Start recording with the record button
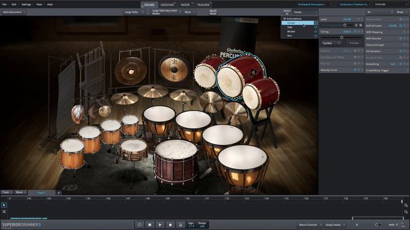Image resolution: width=410 pixels, height=230 pixels. pos(170,224)
